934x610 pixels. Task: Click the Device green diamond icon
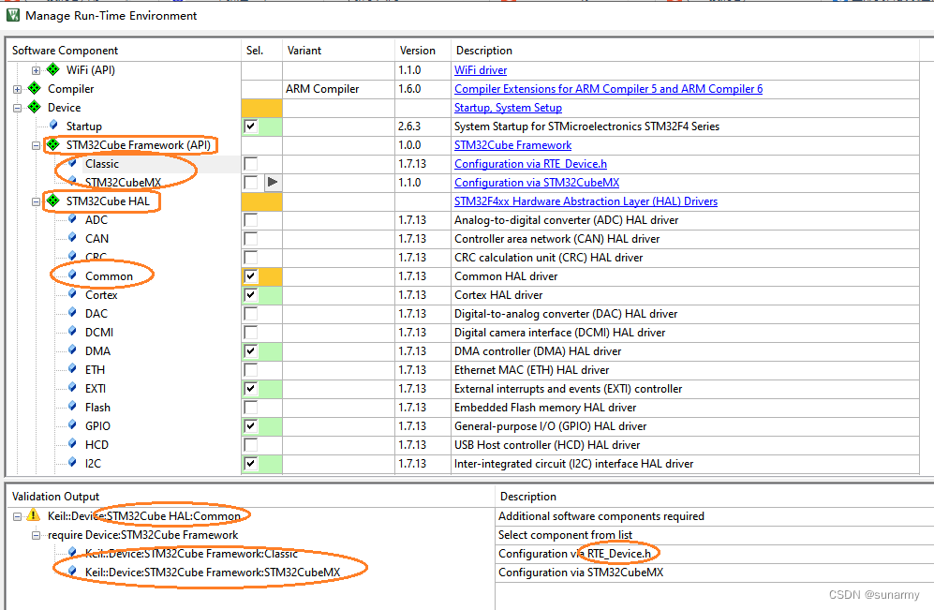tap(35, 107)
